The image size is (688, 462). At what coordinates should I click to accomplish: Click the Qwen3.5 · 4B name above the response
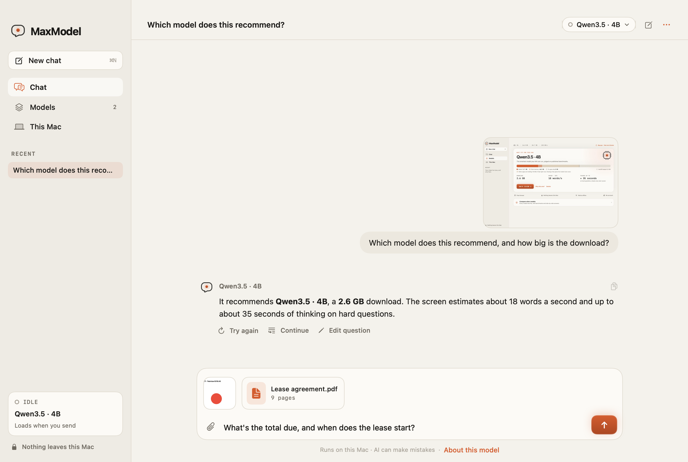click(x=240, y=286)
